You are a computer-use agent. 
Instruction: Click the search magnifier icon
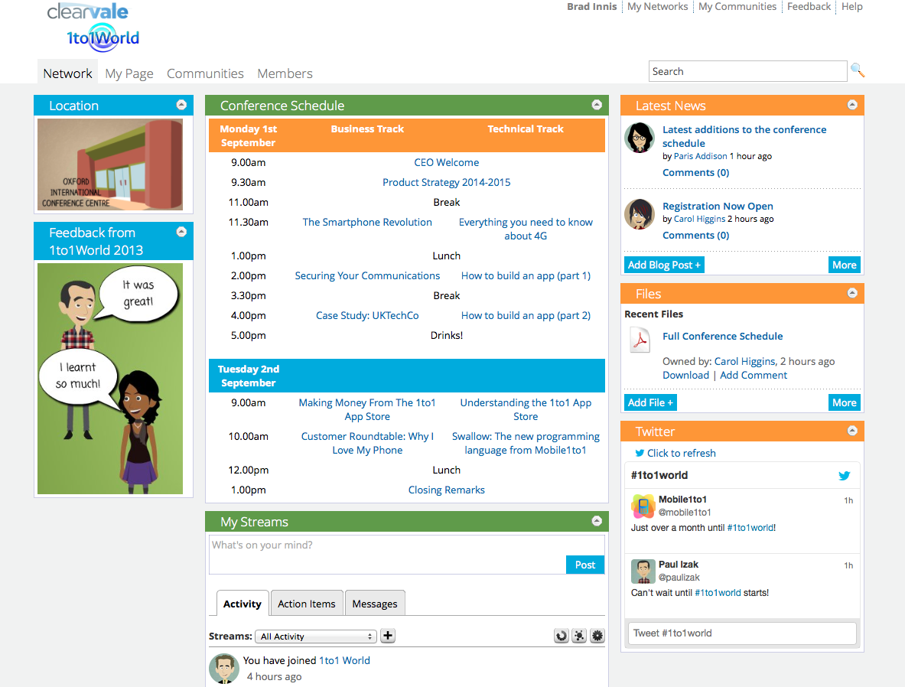point(857,70)
